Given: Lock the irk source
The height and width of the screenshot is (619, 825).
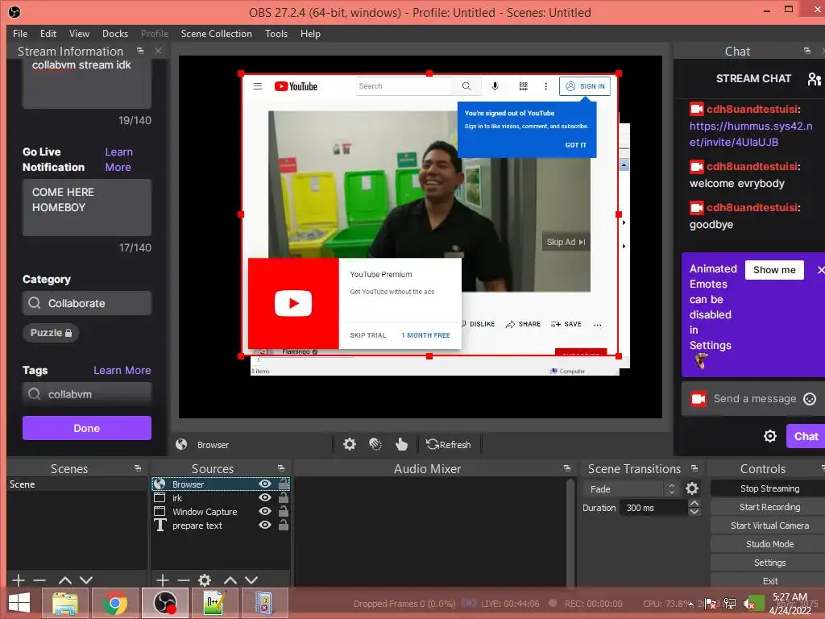Looking at the screenshot, I should click(283, 497).
